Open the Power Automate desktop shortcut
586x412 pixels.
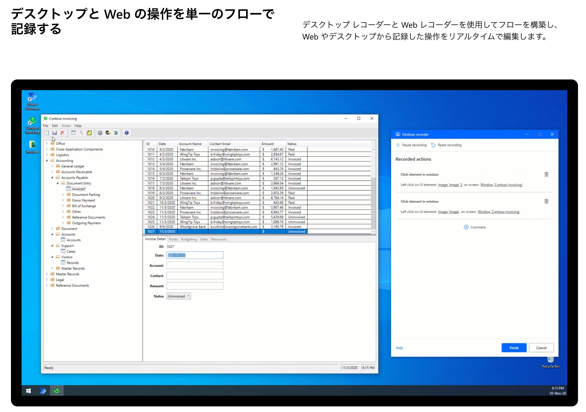point(32,101)
